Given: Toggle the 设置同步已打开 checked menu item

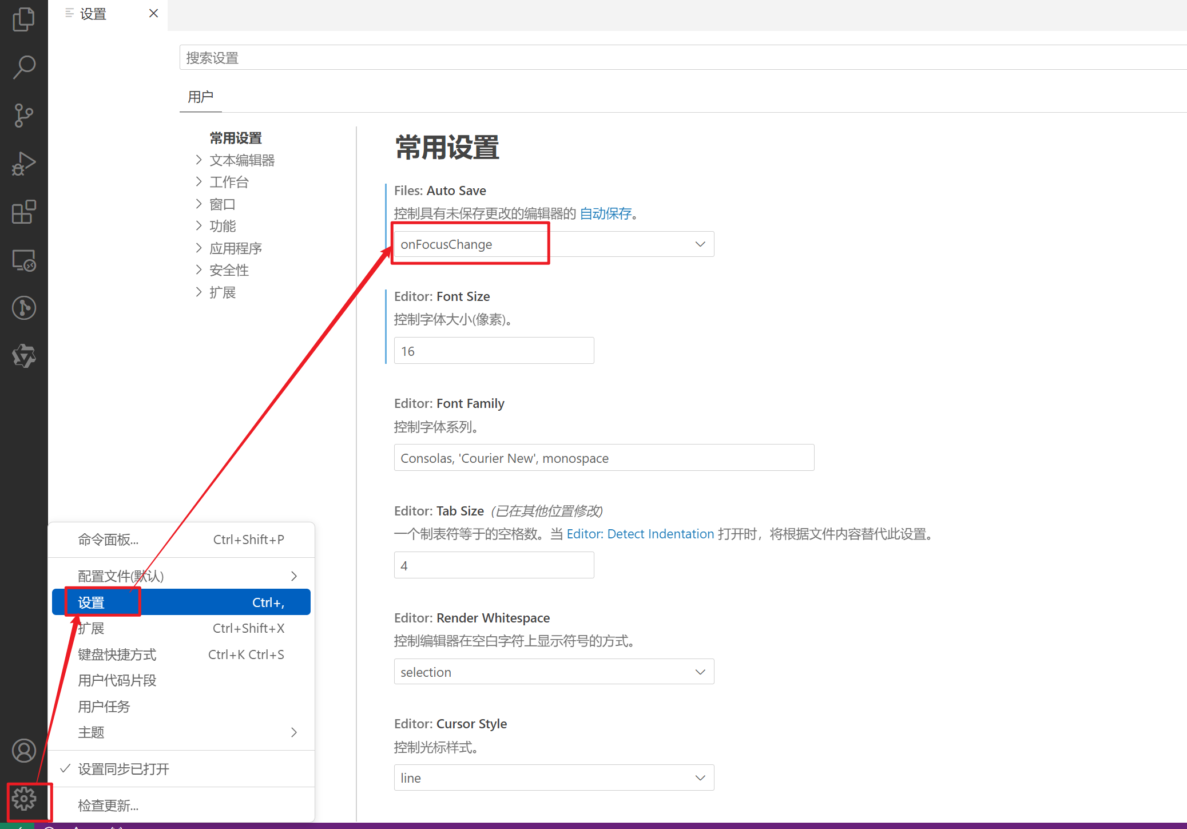Looking at the screenshot, I should 124,769.
